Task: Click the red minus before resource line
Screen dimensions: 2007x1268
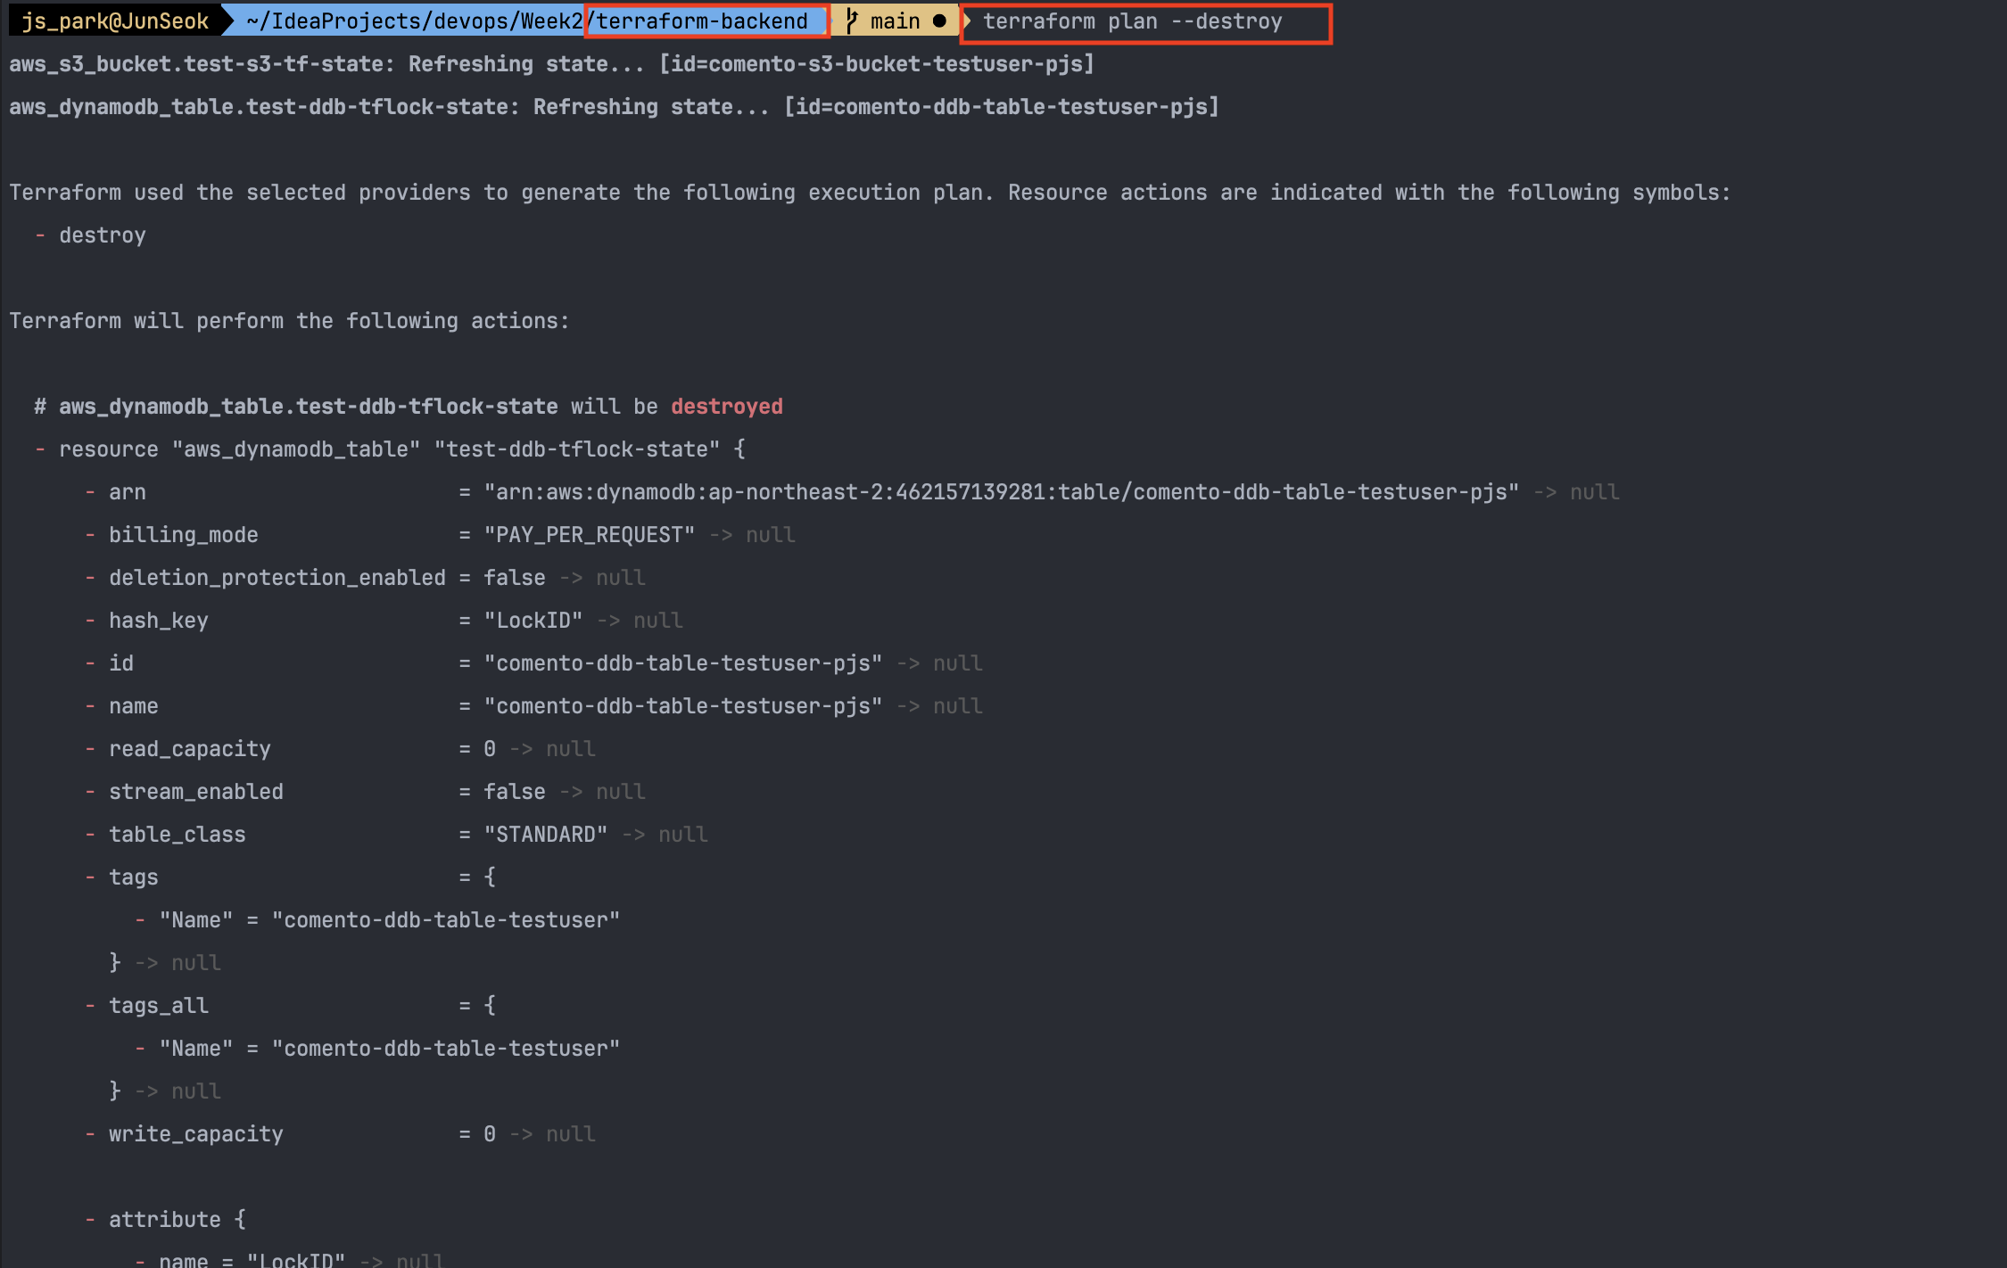Action: coord(40,449)
